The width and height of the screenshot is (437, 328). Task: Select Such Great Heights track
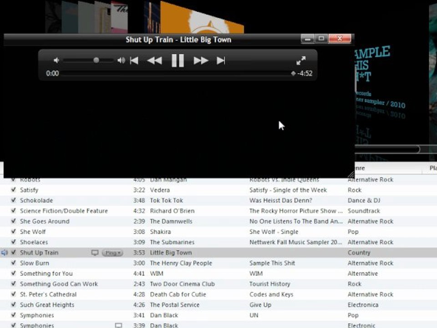(x=47, y=305)
